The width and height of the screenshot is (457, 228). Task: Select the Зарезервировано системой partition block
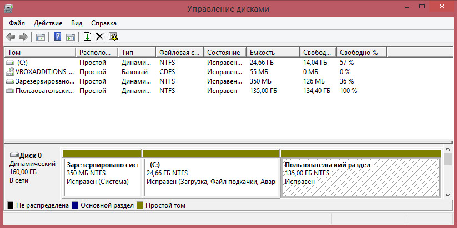(x=102, y=174)
